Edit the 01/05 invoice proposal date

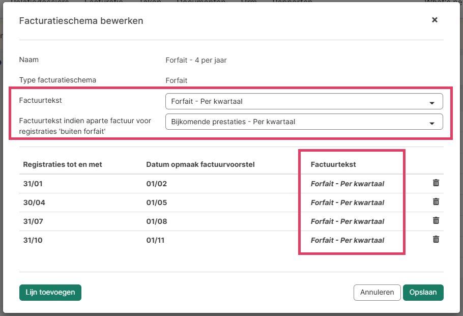tap(155, 203)
